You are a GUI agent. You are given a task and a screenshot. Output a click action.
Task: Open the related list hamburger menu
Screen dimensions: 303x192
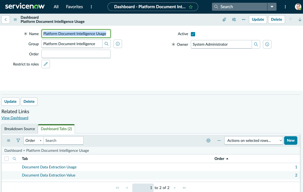coord(9,141)
